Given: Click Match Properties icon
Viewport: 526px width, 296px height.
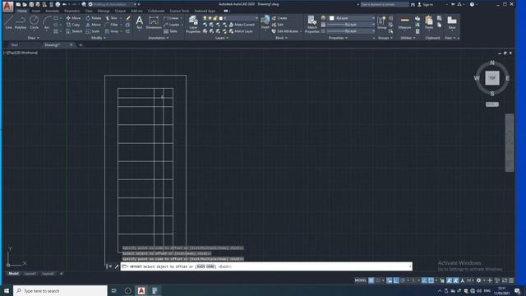Looking at the screenshot, I should (312, 24).
